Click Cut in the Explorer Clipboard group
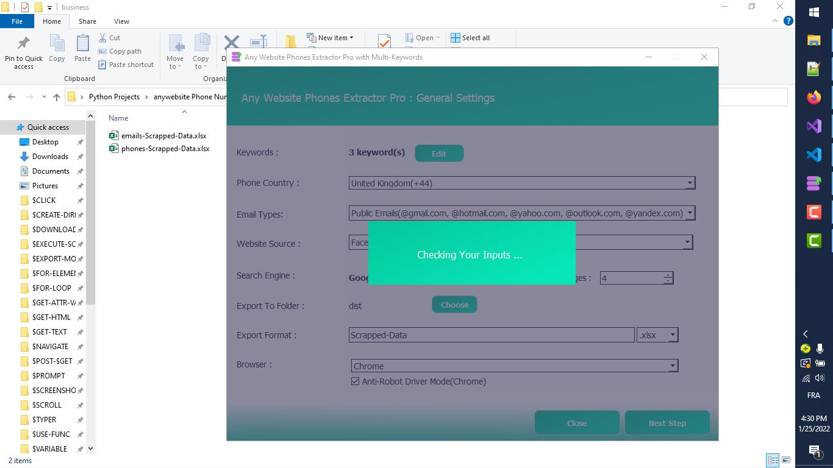This screenshot has width=833, height=468. tap(109, 38)
